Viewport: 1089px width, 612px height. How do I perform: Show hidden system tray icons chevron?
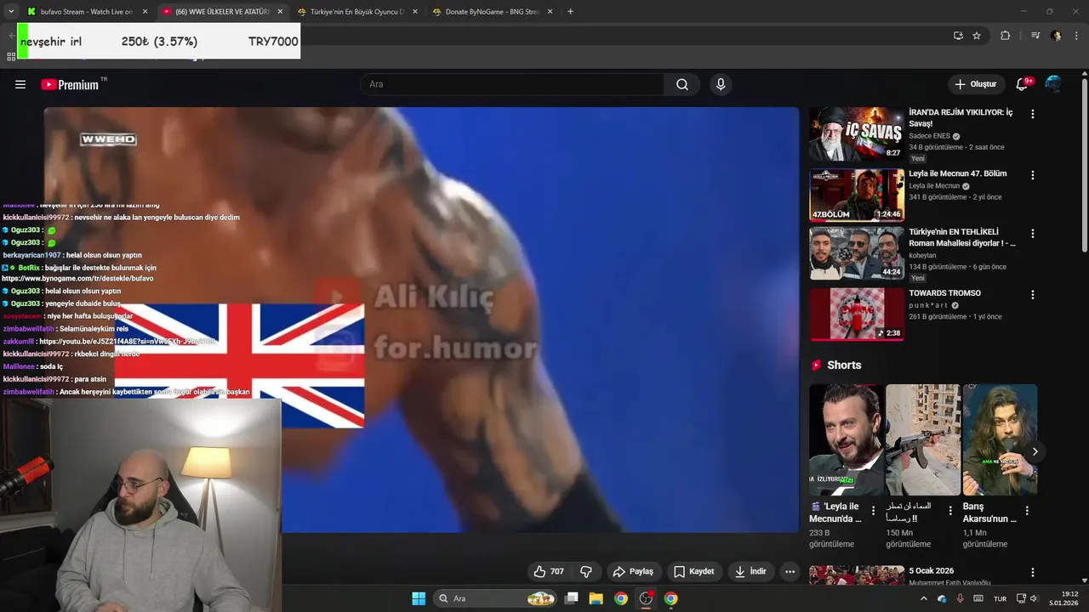(924, 598)
